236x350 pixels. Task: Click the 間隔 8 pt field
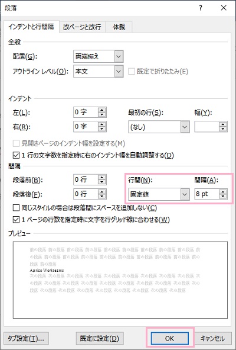pos(206,194)
